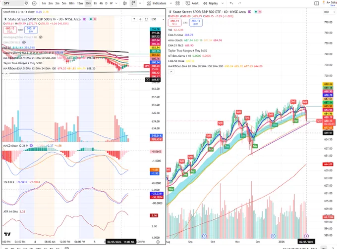This screenshot has height=249, width=337.
Task: Click the TradingView logo on left chart
Action: click(7, 234)
